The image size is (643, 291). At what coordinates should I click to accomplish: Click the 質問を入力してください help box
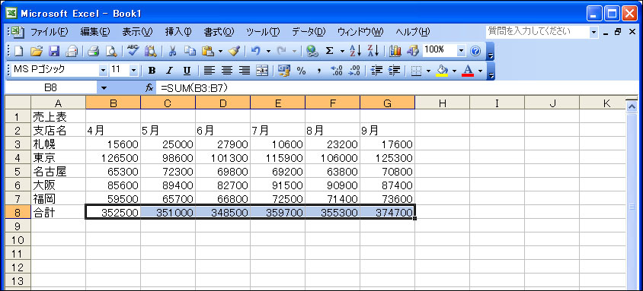[x=538, y=31]
